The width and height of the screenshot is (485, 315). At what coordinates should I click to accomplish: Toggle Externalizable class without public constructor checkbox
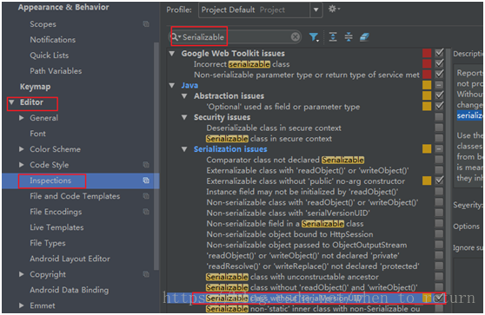(439, 180)
